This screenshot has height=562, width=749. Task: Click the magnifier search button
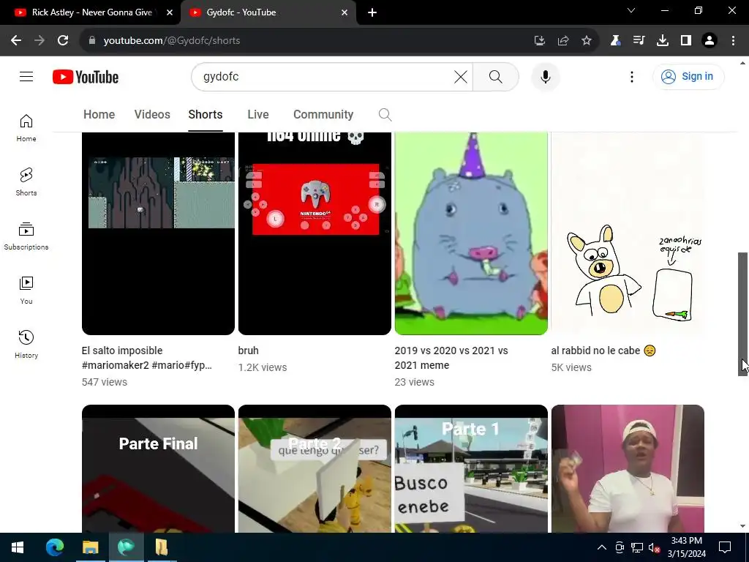[496, 76]
